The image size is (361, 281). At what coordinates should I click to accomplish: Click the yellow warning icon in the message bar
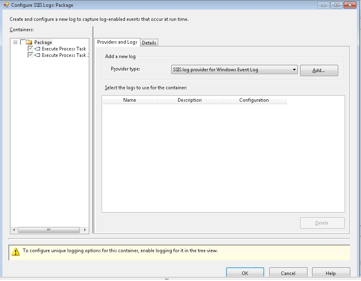16,252
